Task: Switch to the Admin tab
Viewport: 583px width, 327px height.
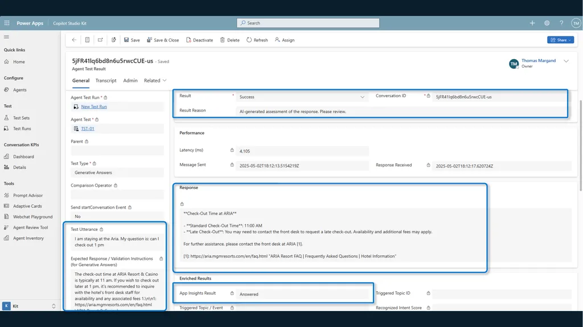Action: click(x=130, y=80)
